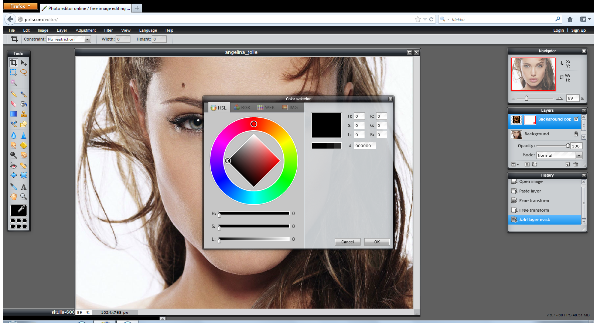The height and width of the screenshot is (323, 597).
Task: Select the Zoom magnifier tool in Tools
Action: pyautogui.click(x=24, y=197)
